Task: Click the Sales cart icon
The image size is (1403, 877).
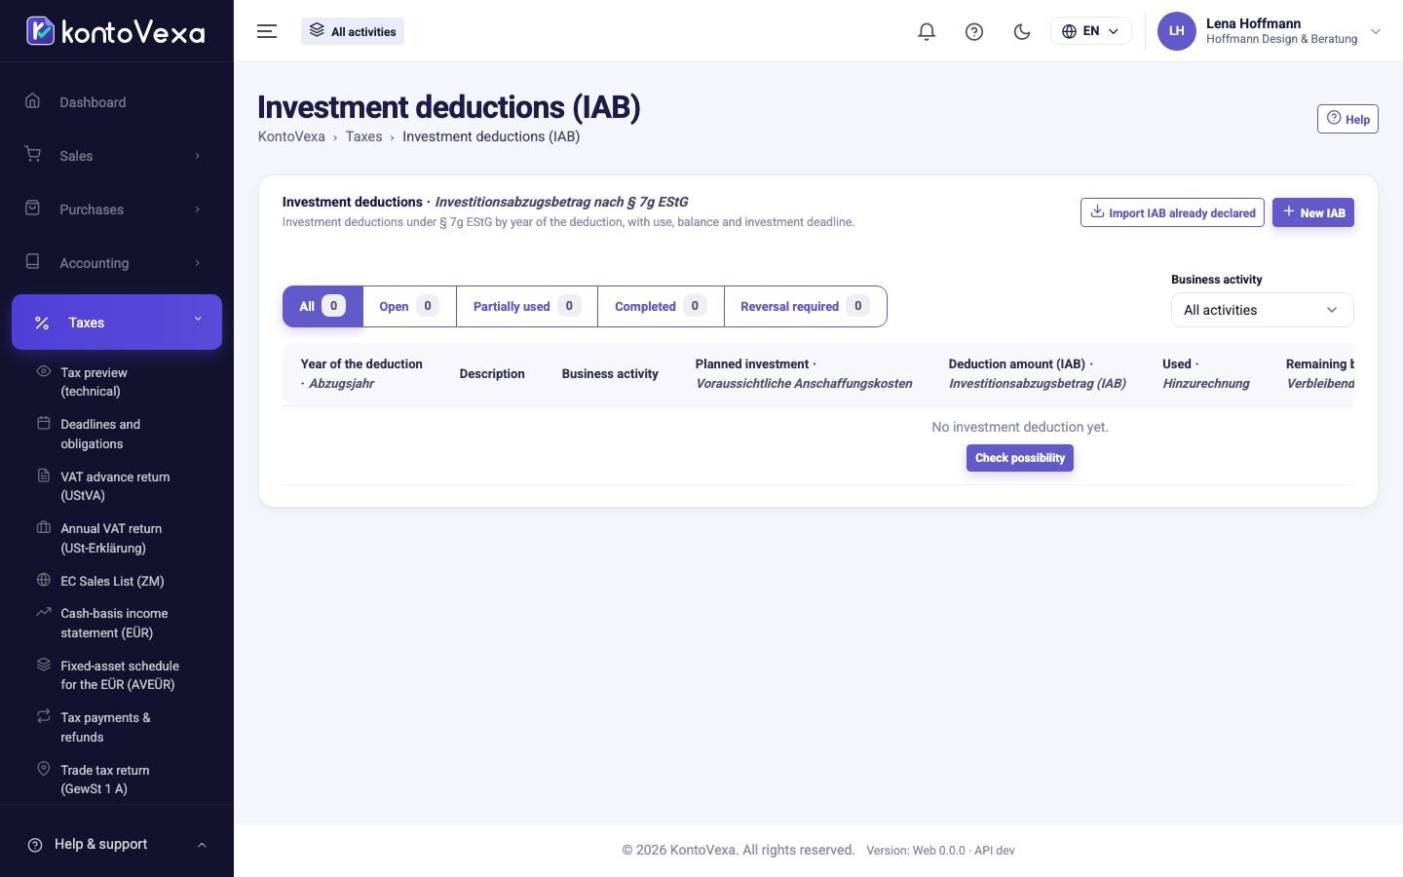Action: pyautogui.click(x=33, y=155)
